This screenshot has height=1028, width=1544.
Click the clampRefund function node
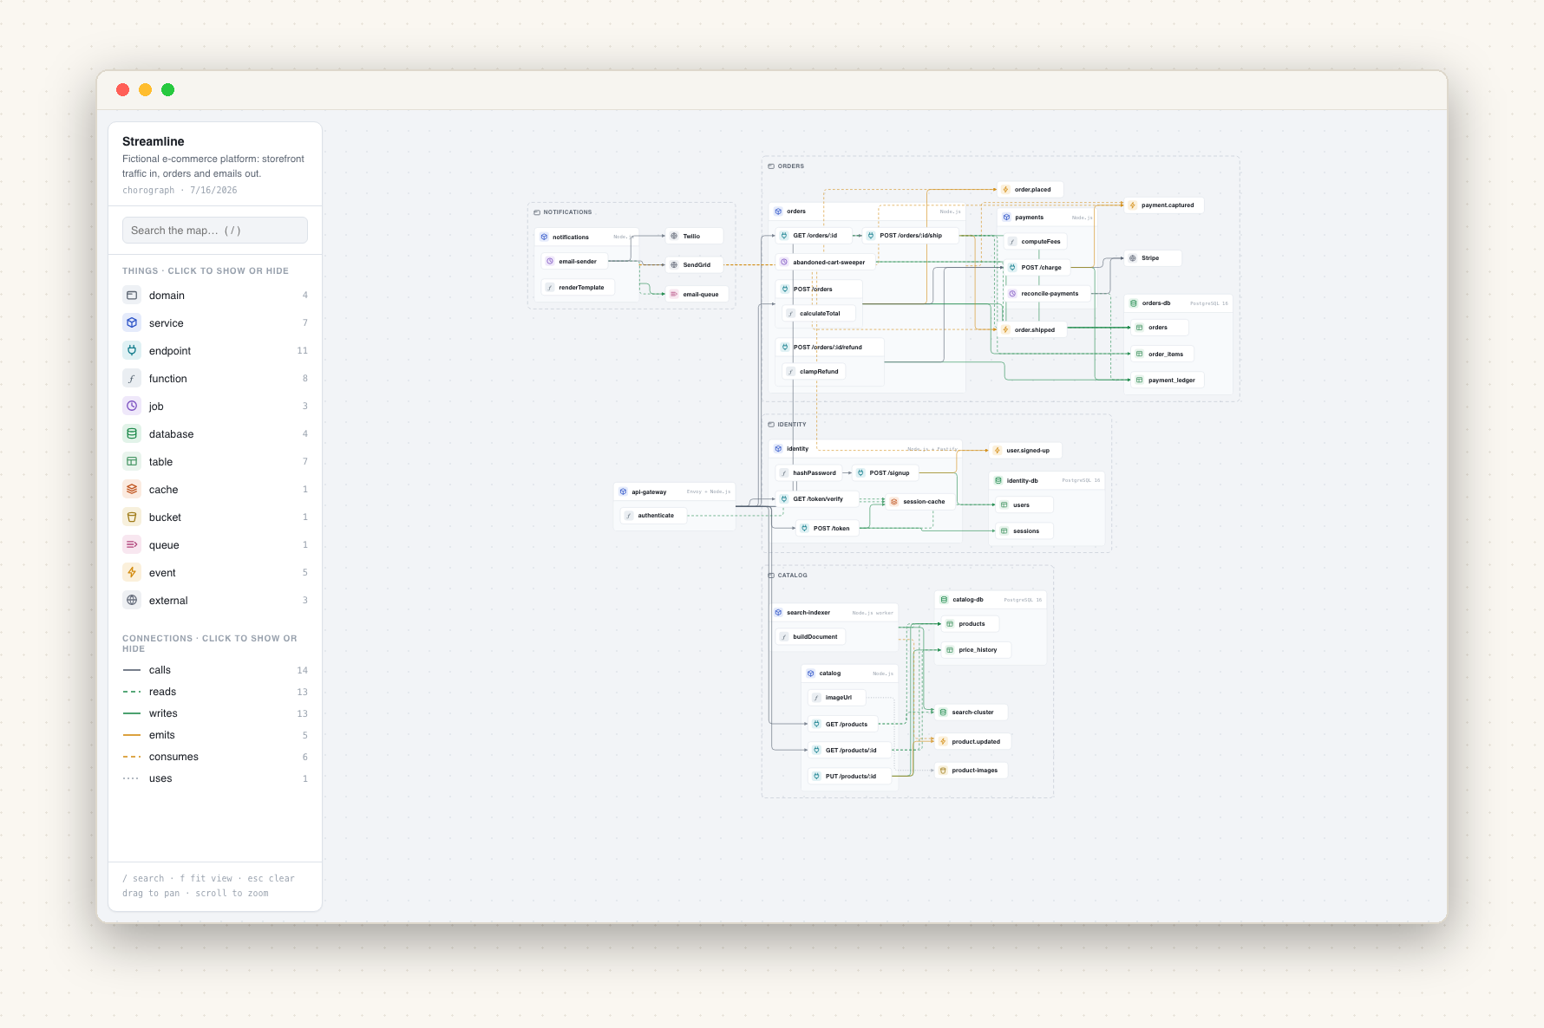pyautogui.click(x=814, y=372)
